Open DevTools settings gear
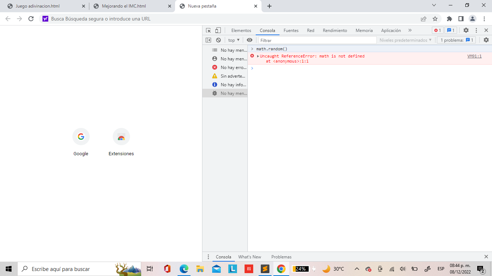 click(466, 31)
